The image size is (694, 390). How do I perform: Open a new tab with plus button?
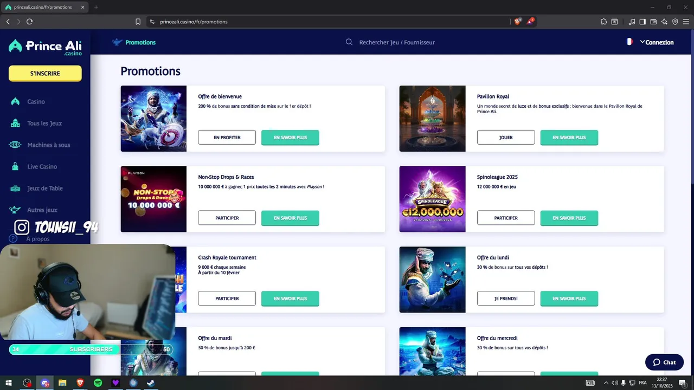pos(96,7)
